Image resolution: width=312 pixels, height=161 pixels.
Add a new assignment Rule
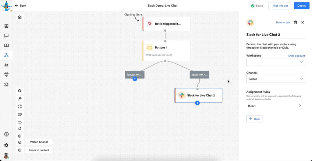[254, 119]
